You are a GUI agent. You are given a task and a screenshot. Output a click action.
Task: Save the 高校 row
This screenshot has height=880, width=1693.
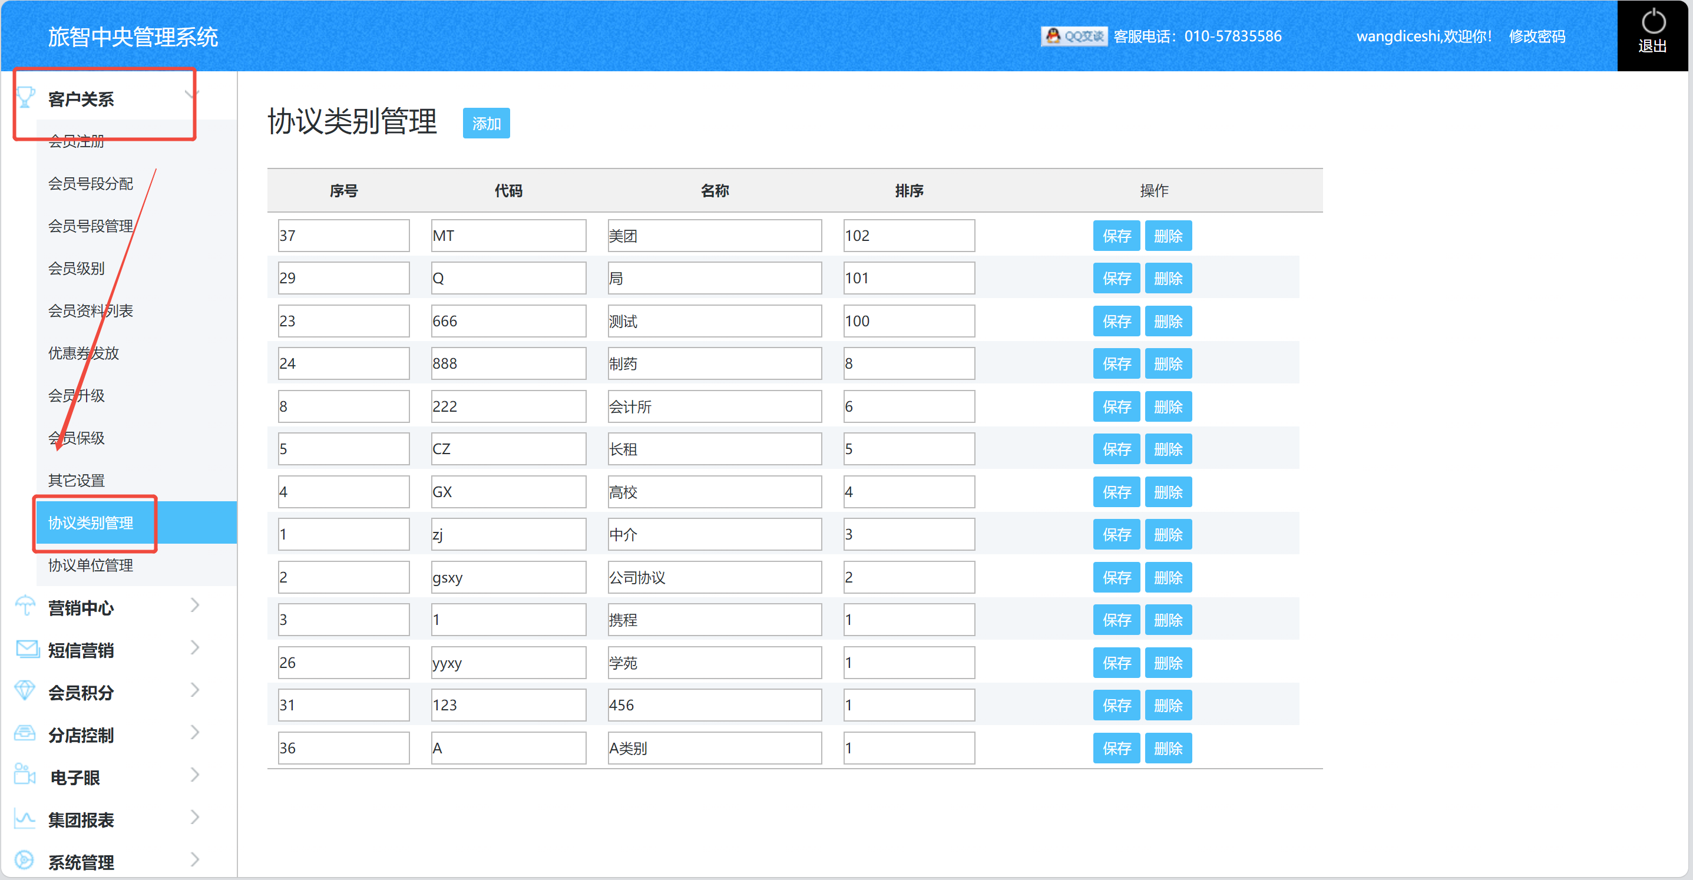[1117, 492]
